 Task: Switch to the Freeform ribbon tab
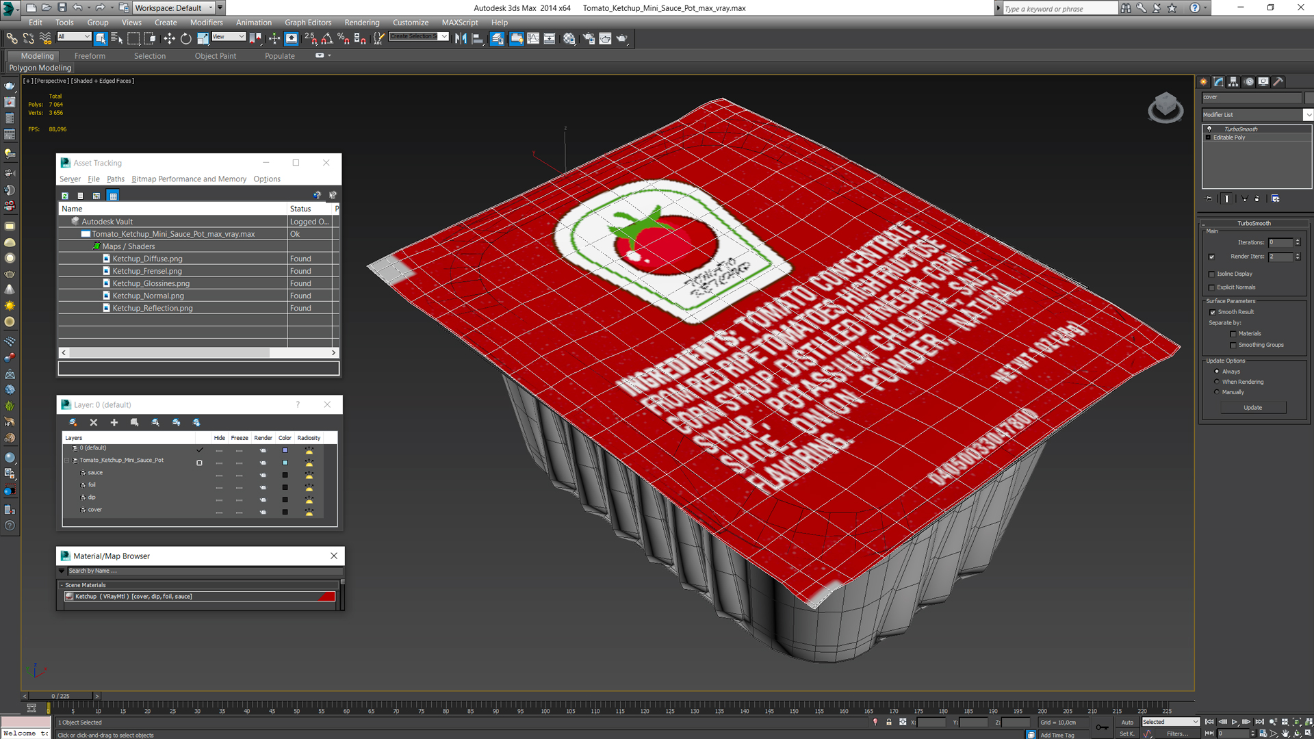click(90, 56)
